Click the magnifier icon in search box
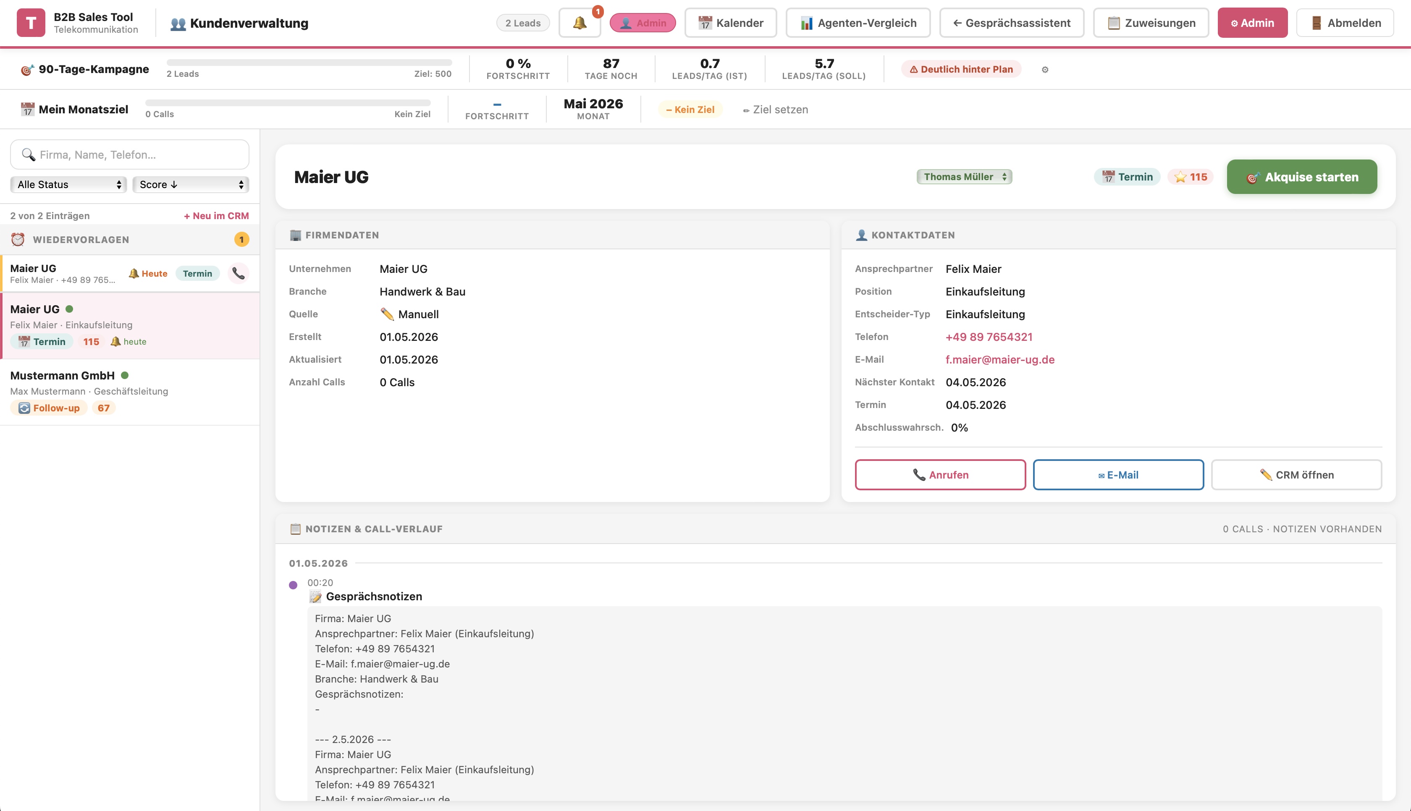Screen dimensions: 1411x811 [x=29, y=155]
